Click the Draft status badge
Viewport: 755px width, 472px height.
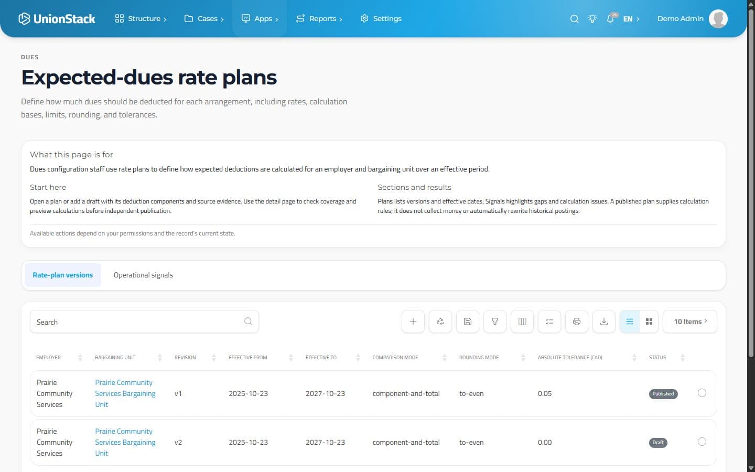click(x=658, y=443)
